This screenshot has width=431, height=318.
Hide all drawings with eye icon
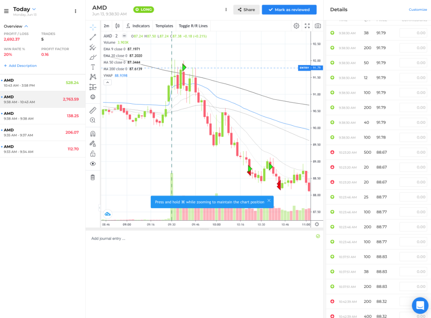[x=93, y=164]
